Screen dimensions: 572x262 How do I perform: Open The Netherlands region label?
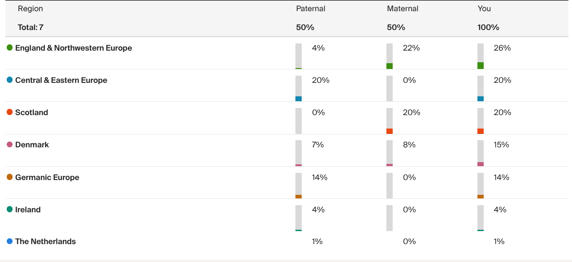pyautogui.click(x=45, y=241)
